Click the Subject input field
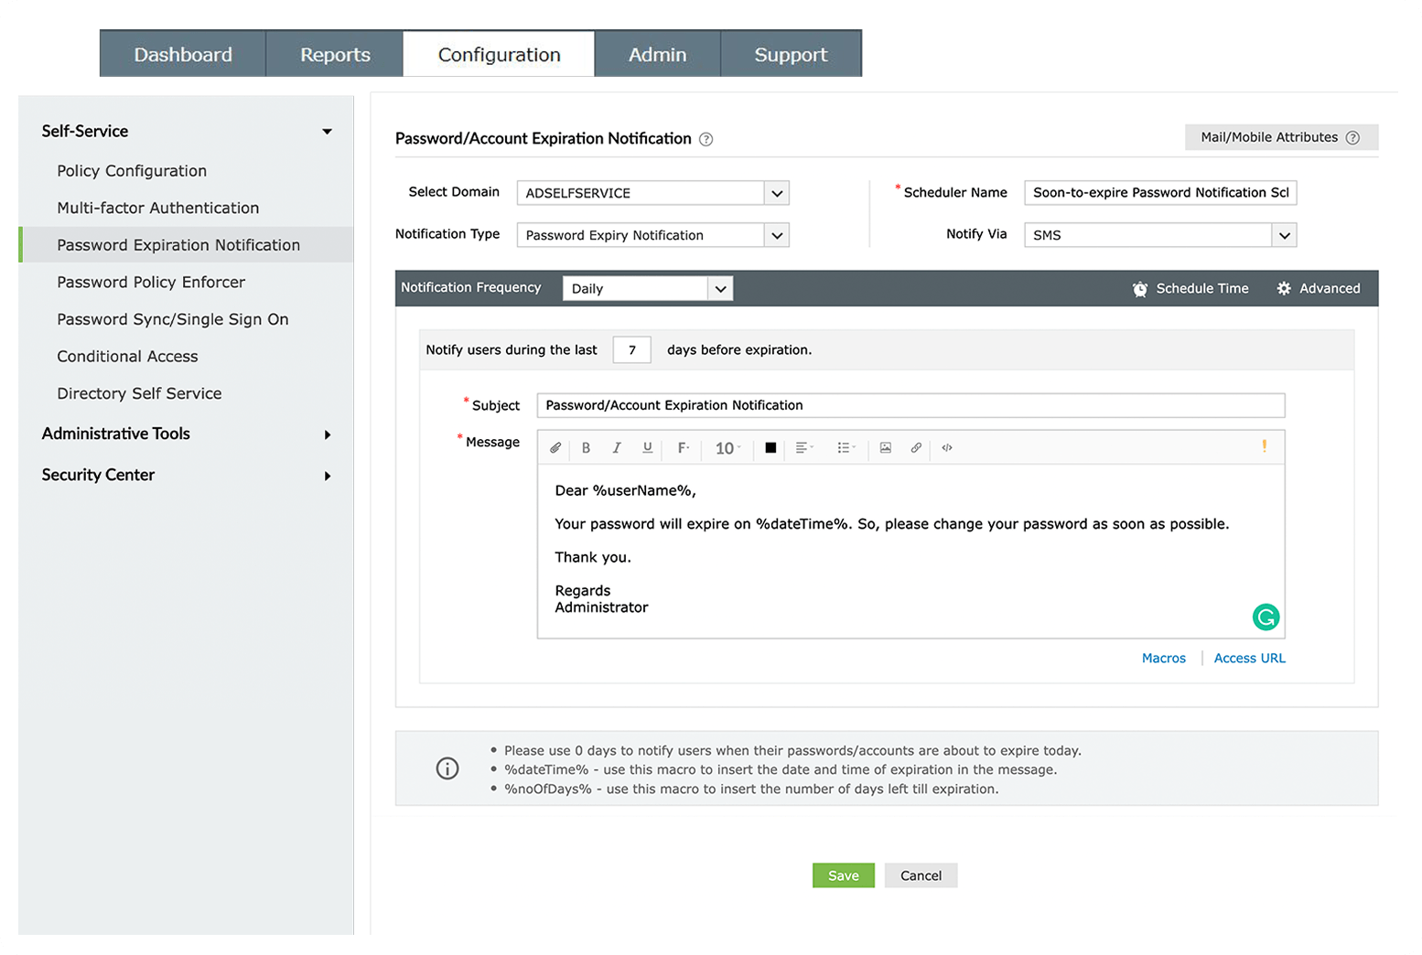 (910, 405)
